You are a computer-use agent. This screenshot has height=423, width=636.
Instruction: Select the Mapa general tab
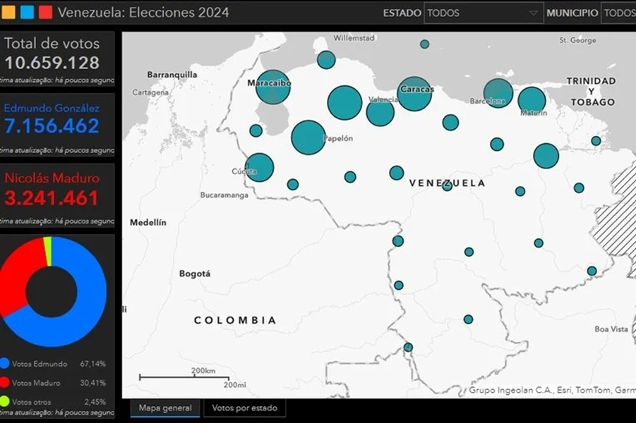click(x=164, y=407)
